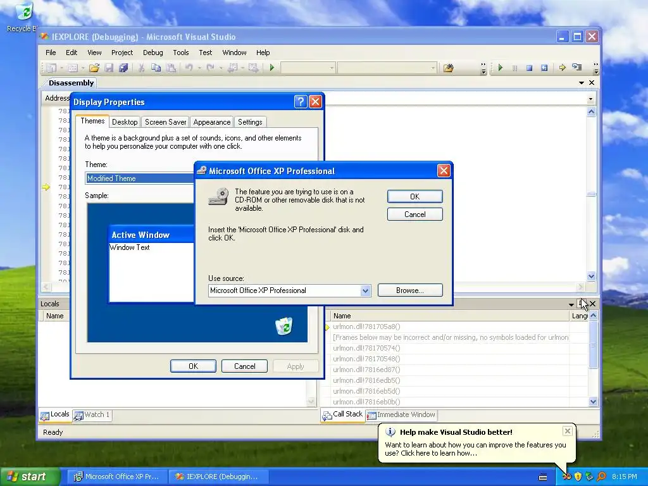Select the urlmon.dll!7816edb5() call stack row
648x486 pixels.
pos(451,380)
